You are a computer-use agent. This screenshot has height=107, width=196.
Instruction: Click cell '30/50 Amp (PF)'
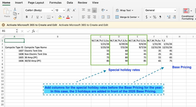58,61
